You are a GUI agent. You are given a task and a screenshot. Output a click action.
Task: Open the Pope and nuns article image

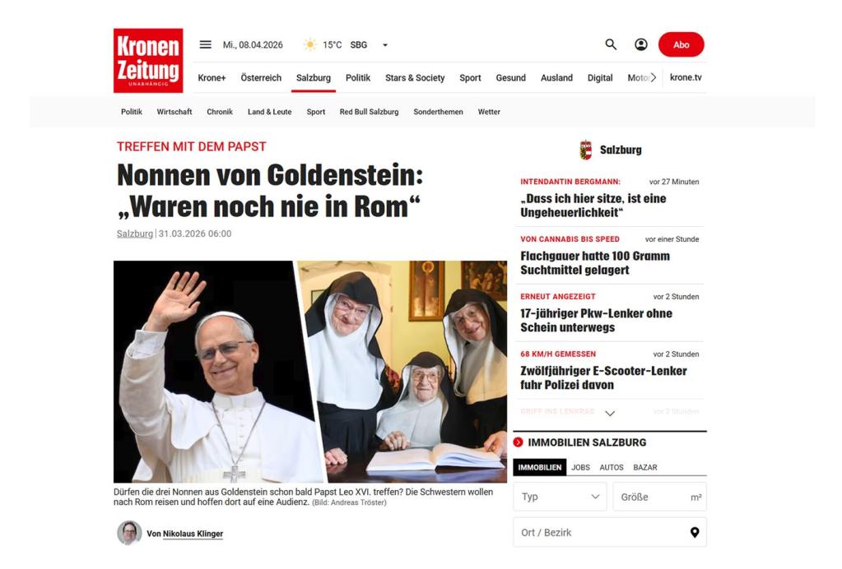point(309,372)
